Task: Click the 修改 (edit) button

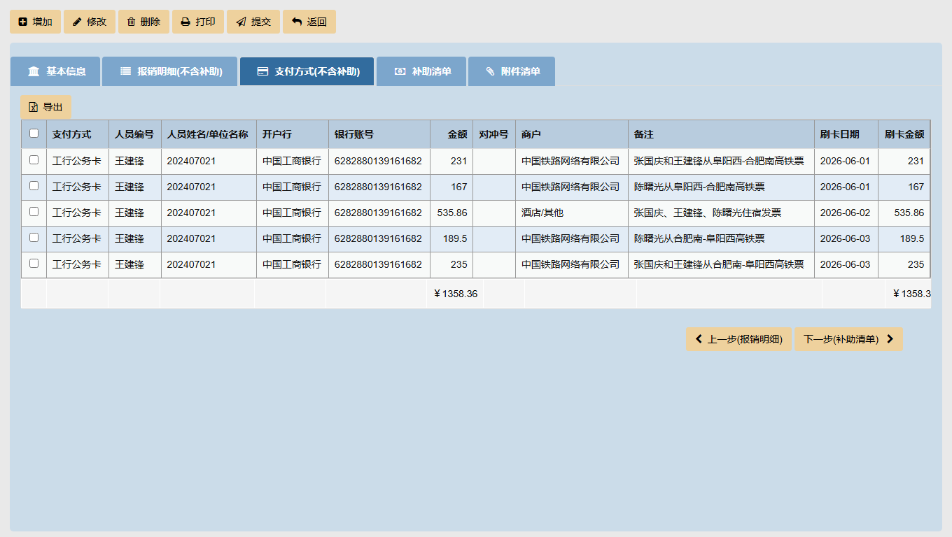Action: [90, 22]
